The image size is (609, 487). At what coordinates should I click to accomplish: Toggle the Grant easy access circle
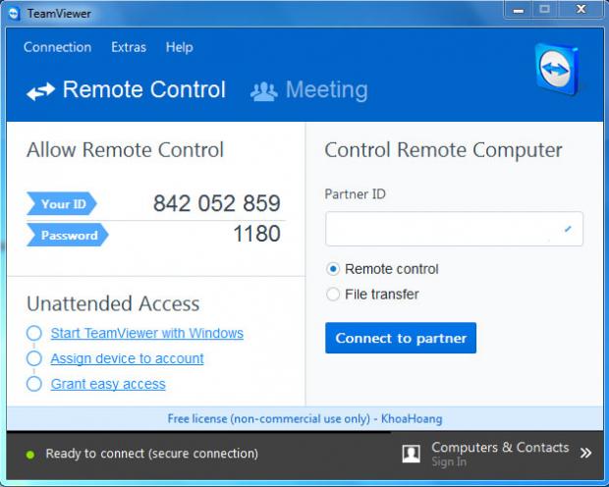(34, 384)
